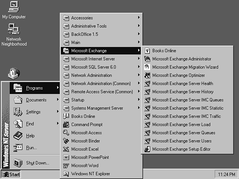Viewport: 239px width, 179px height.
Task: Expand the Administrative Tools submenu arrow
Action: [139, 26]
